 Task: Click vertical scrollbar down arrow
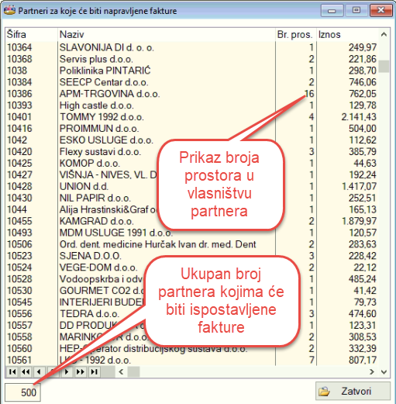click(x=384, y=371)
